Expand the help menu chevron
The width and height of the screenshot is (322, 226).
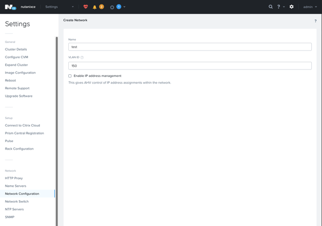(x=284, y=7)
